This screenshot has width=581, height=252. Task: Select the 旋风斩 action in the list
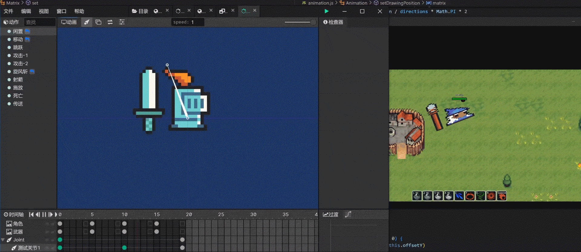pos(20,72)
